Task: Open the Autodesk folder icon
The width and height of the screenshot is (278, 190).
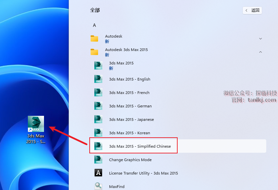Action: 94,39
